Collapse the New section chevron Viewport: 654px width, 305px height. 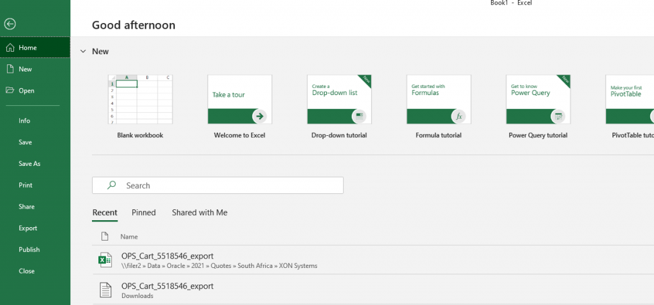tap(83, 52)
